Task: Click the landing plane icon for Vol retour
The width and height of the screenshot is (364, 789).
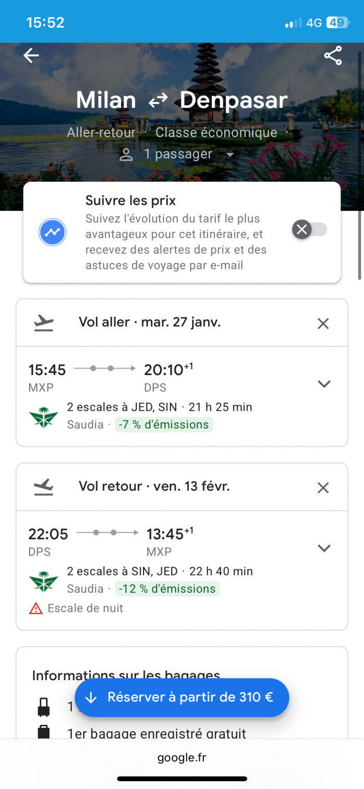Action: 44,487
